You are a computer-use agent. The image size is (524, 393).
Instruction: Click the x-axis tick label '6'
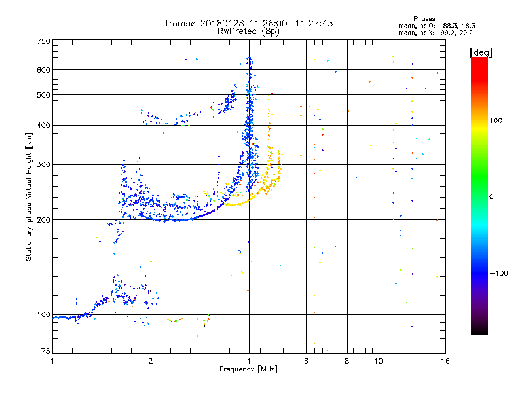pos(306,361)
